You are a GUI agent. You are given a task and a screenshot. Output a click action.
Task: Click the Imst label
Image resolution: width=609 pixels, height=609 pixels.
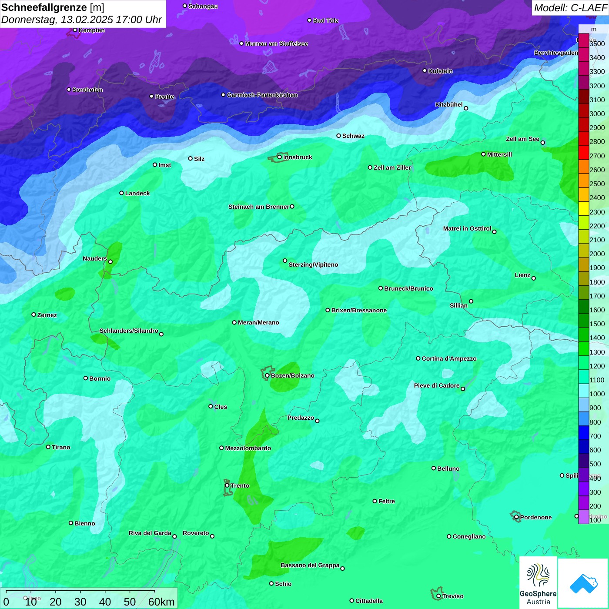tap(165, 165)
